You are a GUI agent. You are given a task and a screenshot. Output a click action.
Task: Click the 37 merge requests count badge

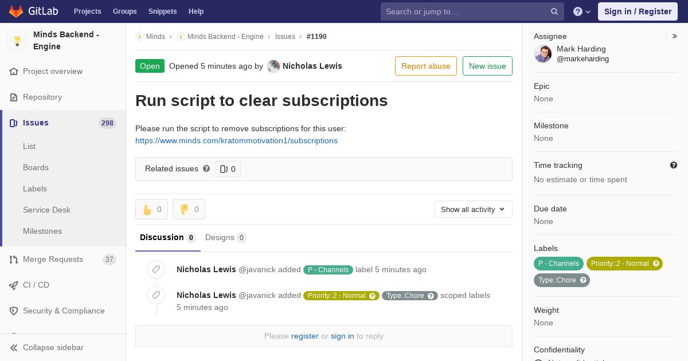110,260
